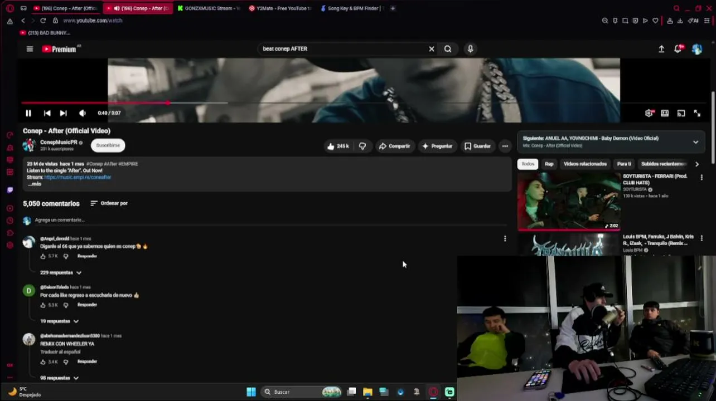Run search with magnifier button
The image size is (716, 401).
tap(448, 49)
